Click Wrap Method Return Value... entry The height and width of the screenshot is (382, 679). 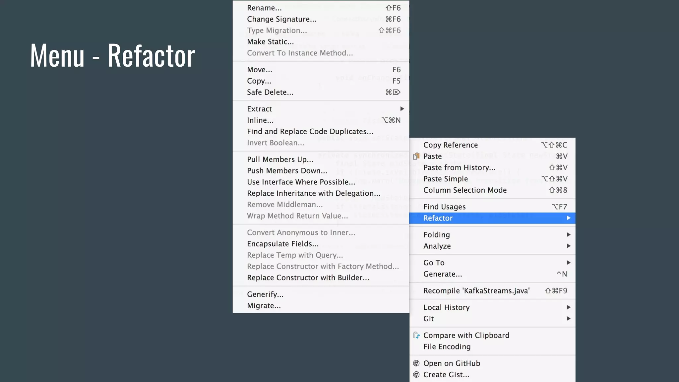321,216
